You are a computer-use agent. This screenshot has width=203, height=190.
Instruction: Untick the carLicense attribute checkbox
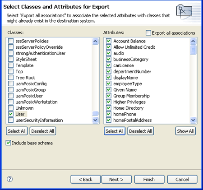tap(109, 65)
